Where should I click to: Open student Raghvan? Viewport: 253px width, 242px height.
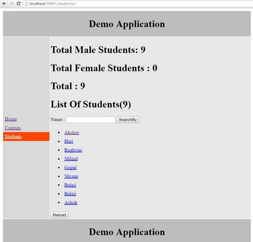pos(73,150)
